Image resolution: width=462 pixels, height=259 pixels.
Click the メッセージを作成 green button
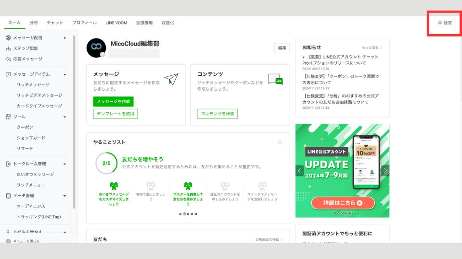click(x=114, y=101)
